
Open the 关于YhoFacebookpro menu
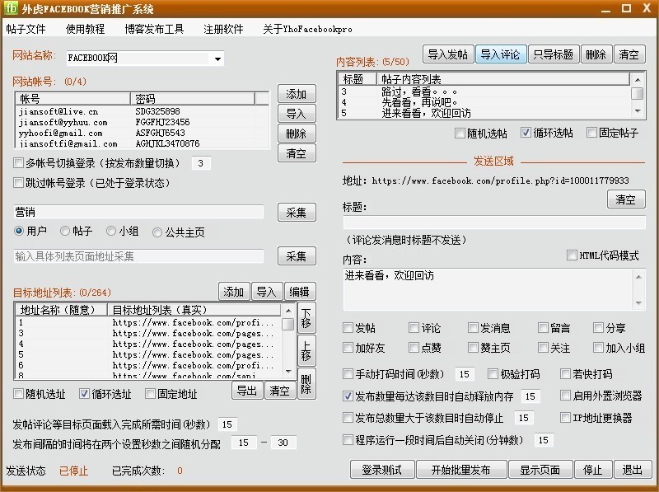(x=307, y=29)
